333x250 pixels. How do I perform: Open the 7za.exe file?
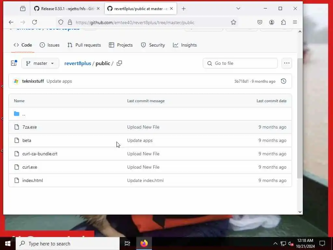(x=30, y=127)
